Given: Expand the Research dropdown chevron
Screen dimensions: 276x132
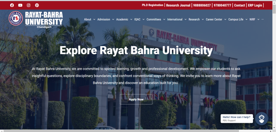Looking at the screenshot, I should pyautogui.click(x=203, y=20).
